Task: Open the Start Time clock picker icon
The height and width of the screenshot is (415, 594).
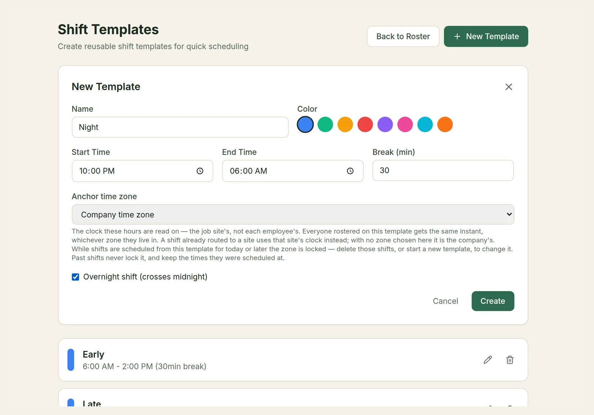Action: [x=200, y=171]
